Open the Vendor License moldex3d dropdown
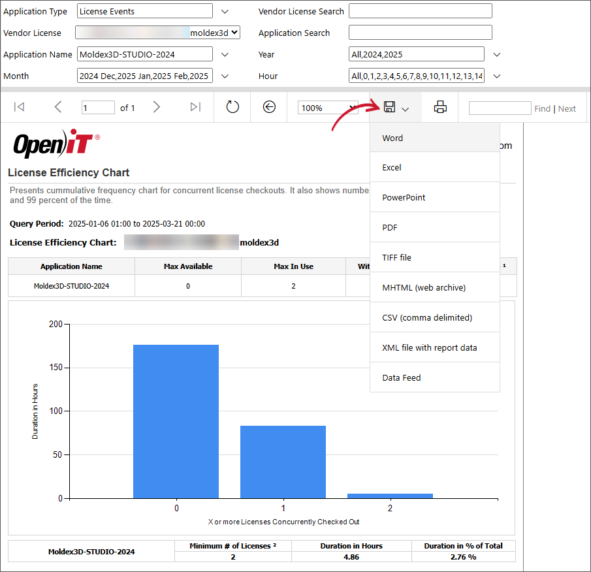 coord(235,32)
